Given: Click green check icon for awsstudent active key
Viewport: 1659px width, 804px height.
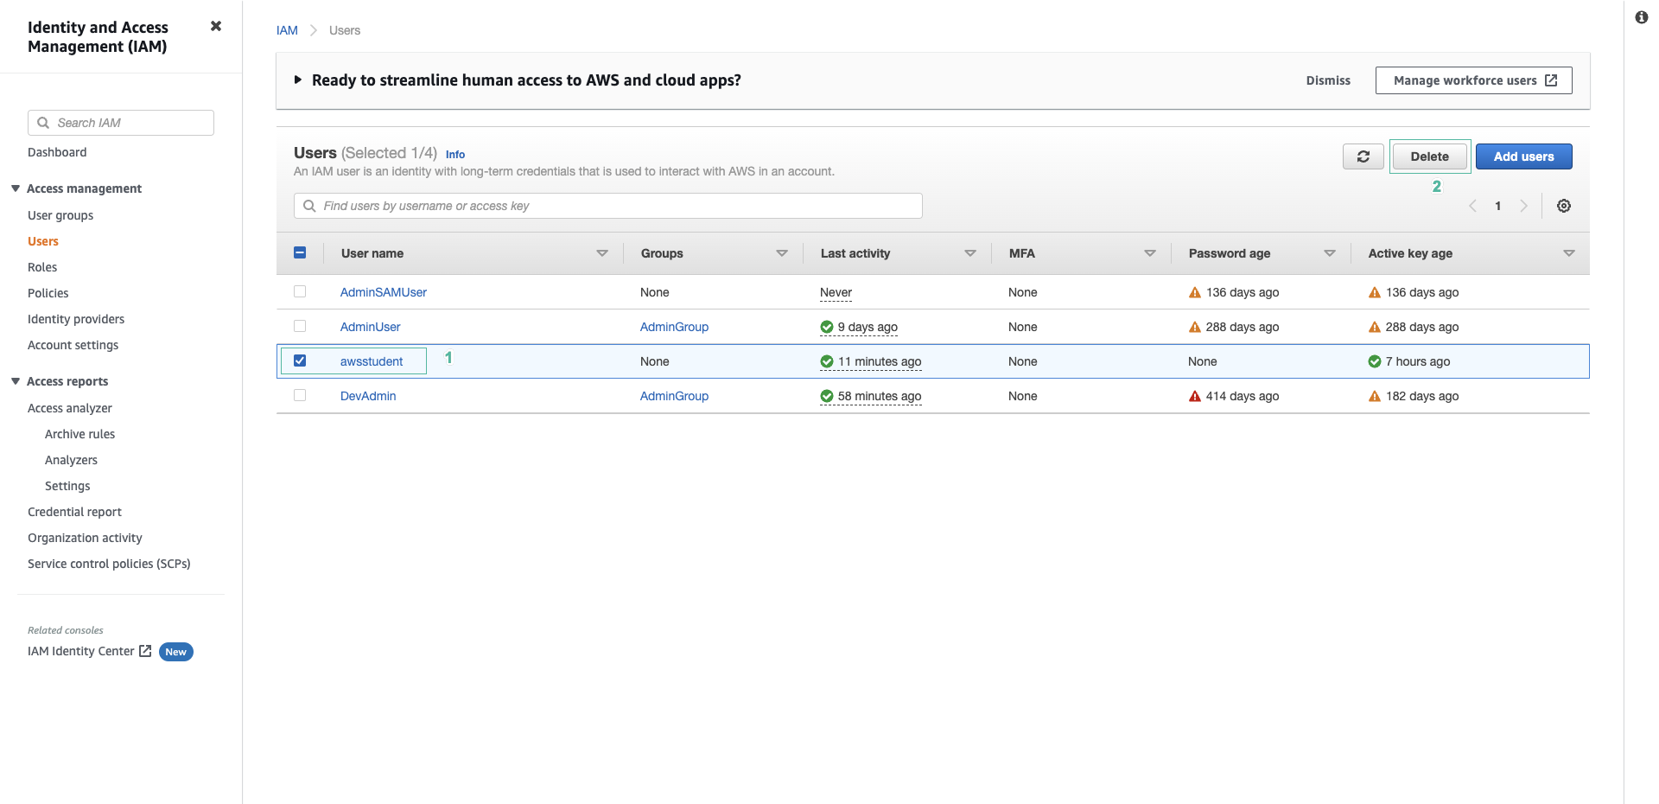Looking at the screenshot, I should click(x=1375, y=361).
